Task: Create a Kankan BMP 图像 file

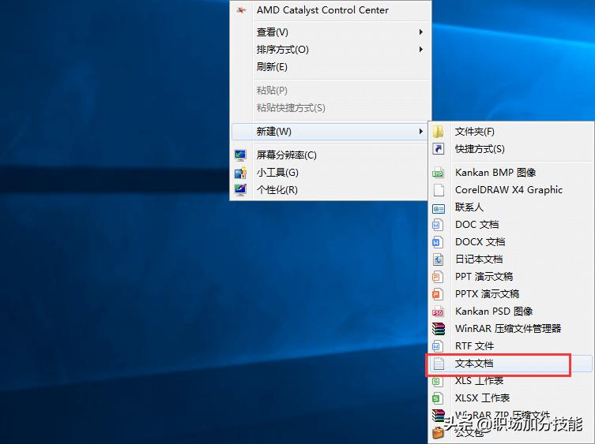Action: click(510, 173)
